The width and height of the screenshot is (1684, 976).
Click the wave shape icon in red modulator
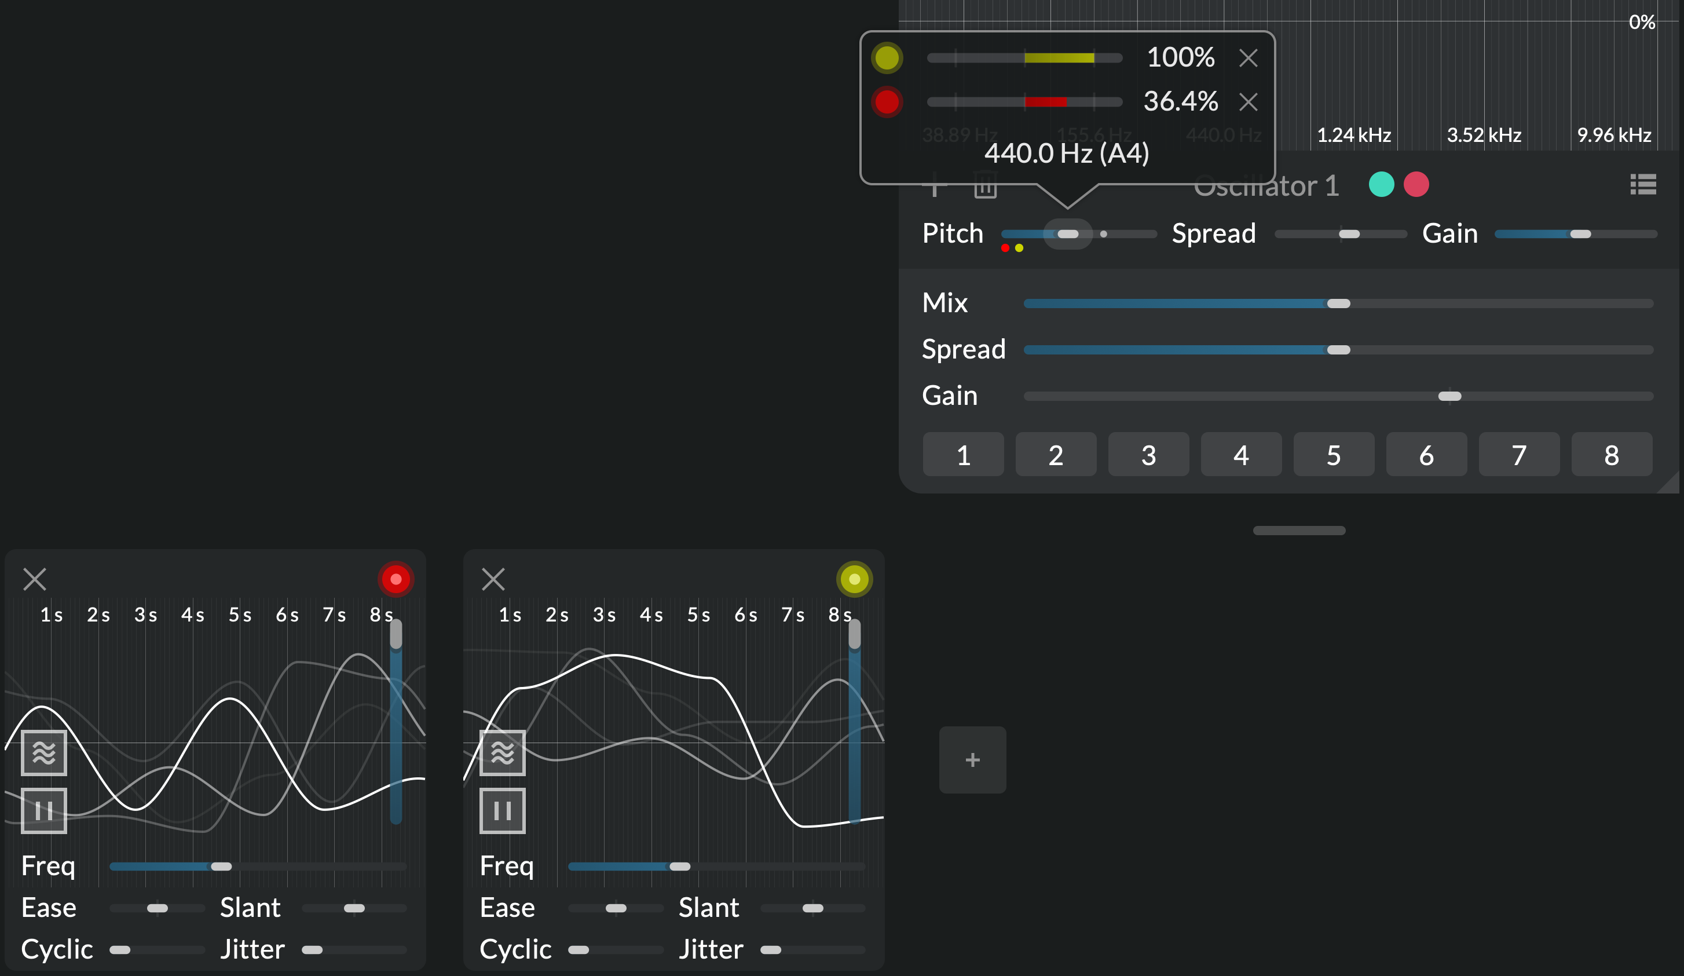point(44,753)
